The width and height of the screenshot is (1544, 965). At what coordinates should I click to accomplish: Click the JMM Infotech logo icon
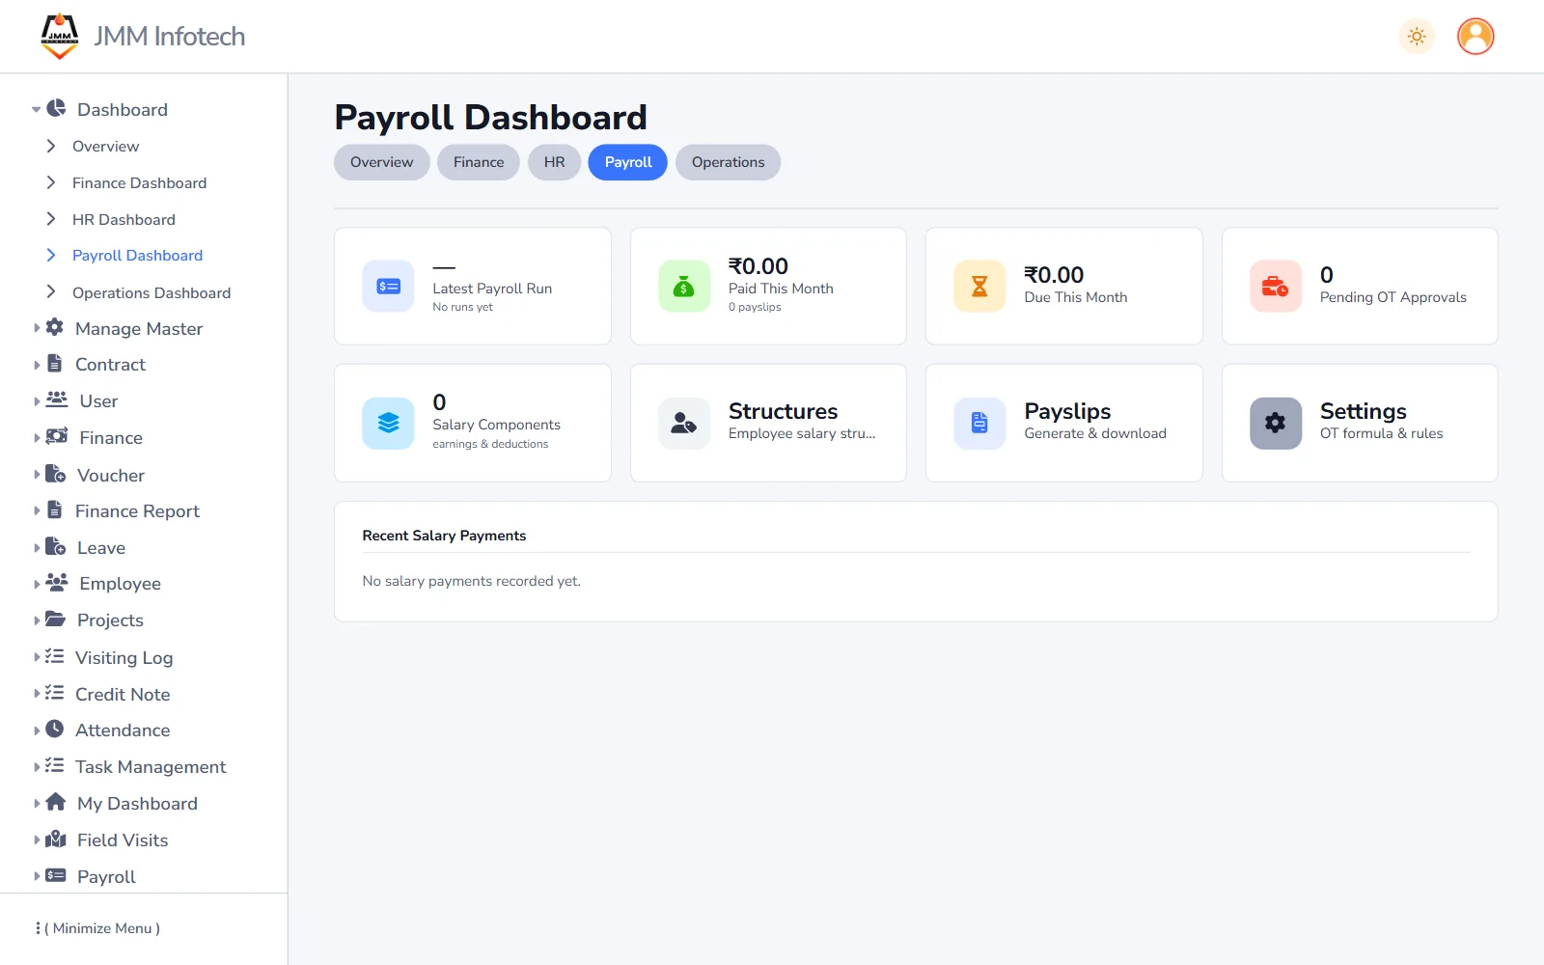(x=60, y=36)
